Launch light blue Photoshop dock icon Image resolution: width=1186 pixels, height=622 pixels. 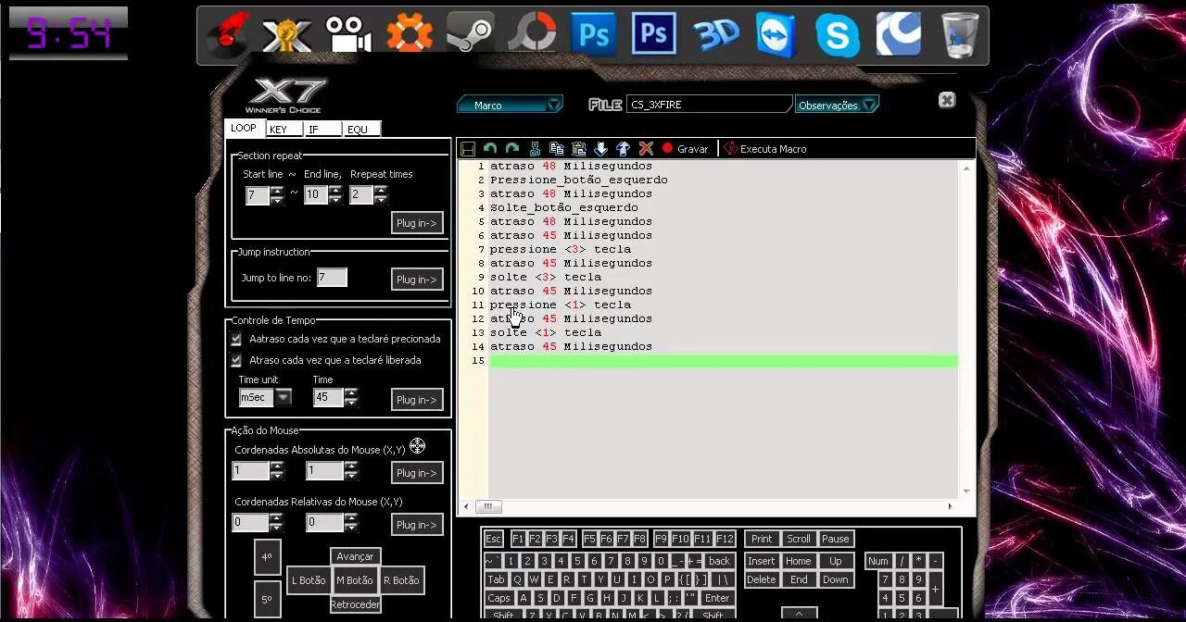(594, 35)
